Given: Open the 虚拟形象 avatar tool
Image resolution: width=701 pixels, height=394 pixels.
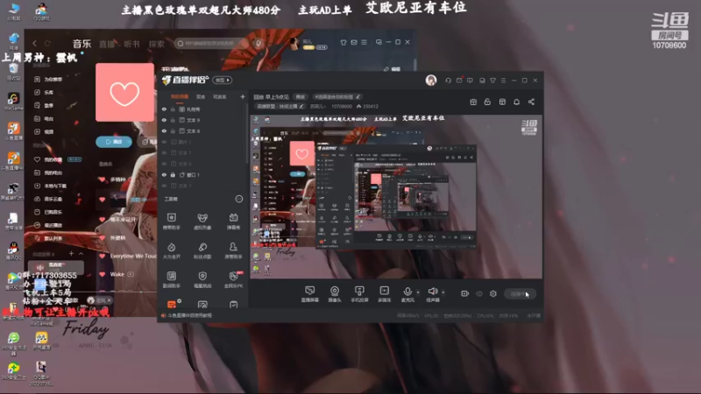Looking at the screenshot, I should (x=202, y=222).
